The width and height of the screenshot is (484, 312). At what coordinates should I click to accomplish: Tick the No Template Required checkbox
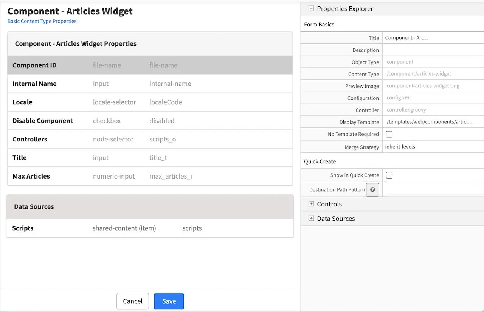[389, 134]
